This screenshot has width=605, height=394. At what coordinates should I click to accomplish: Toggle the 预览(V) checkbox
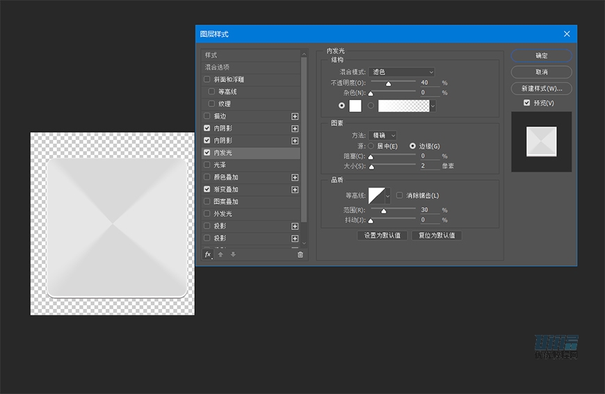[526, 103]
